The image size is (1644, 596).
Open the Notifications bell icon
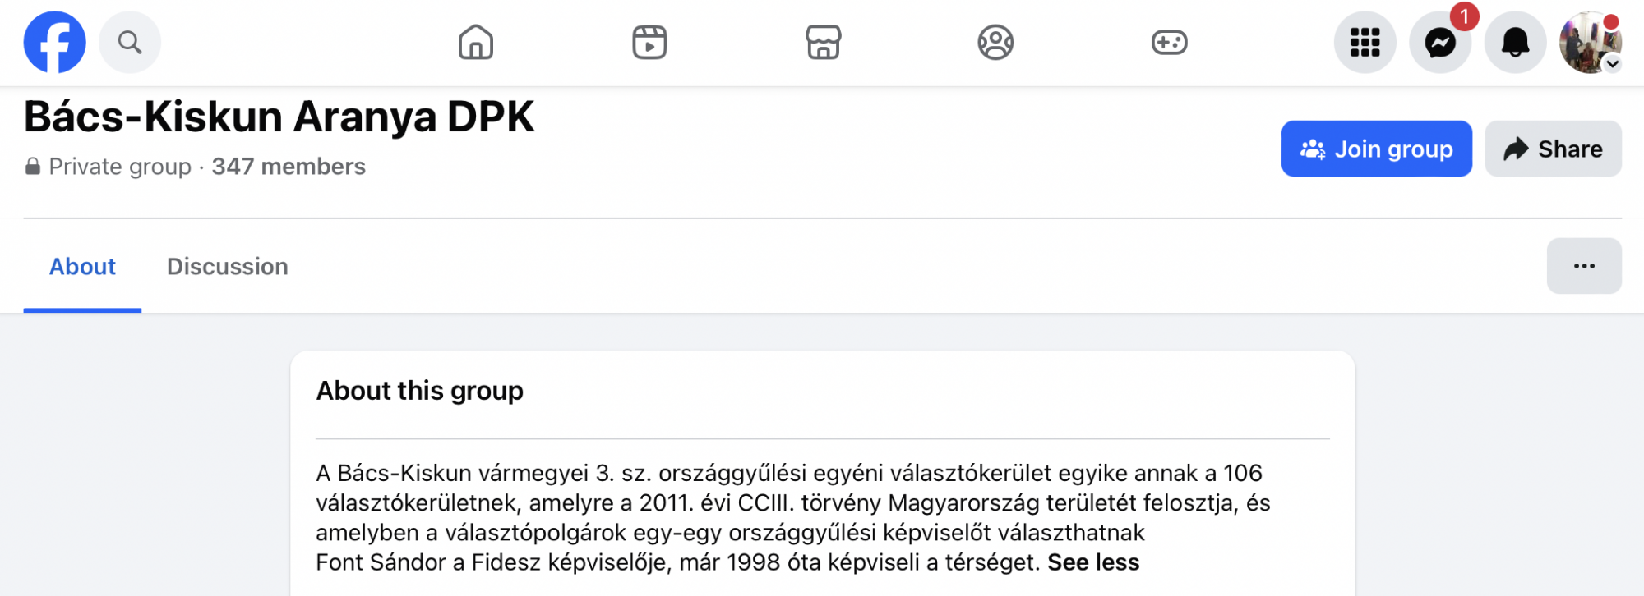click(x=1515, y=42)
